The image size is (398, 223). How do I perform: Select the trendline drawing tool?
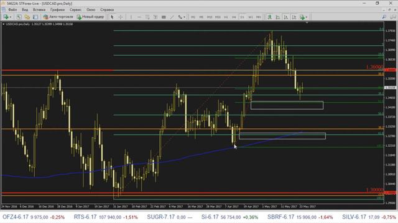[x=172, y=17]
